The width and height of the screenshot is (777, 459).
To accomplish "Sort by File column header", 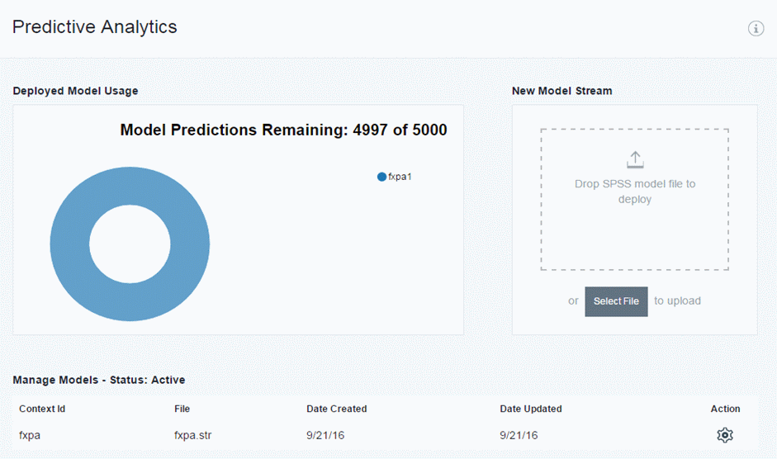I will pos(182,409).
